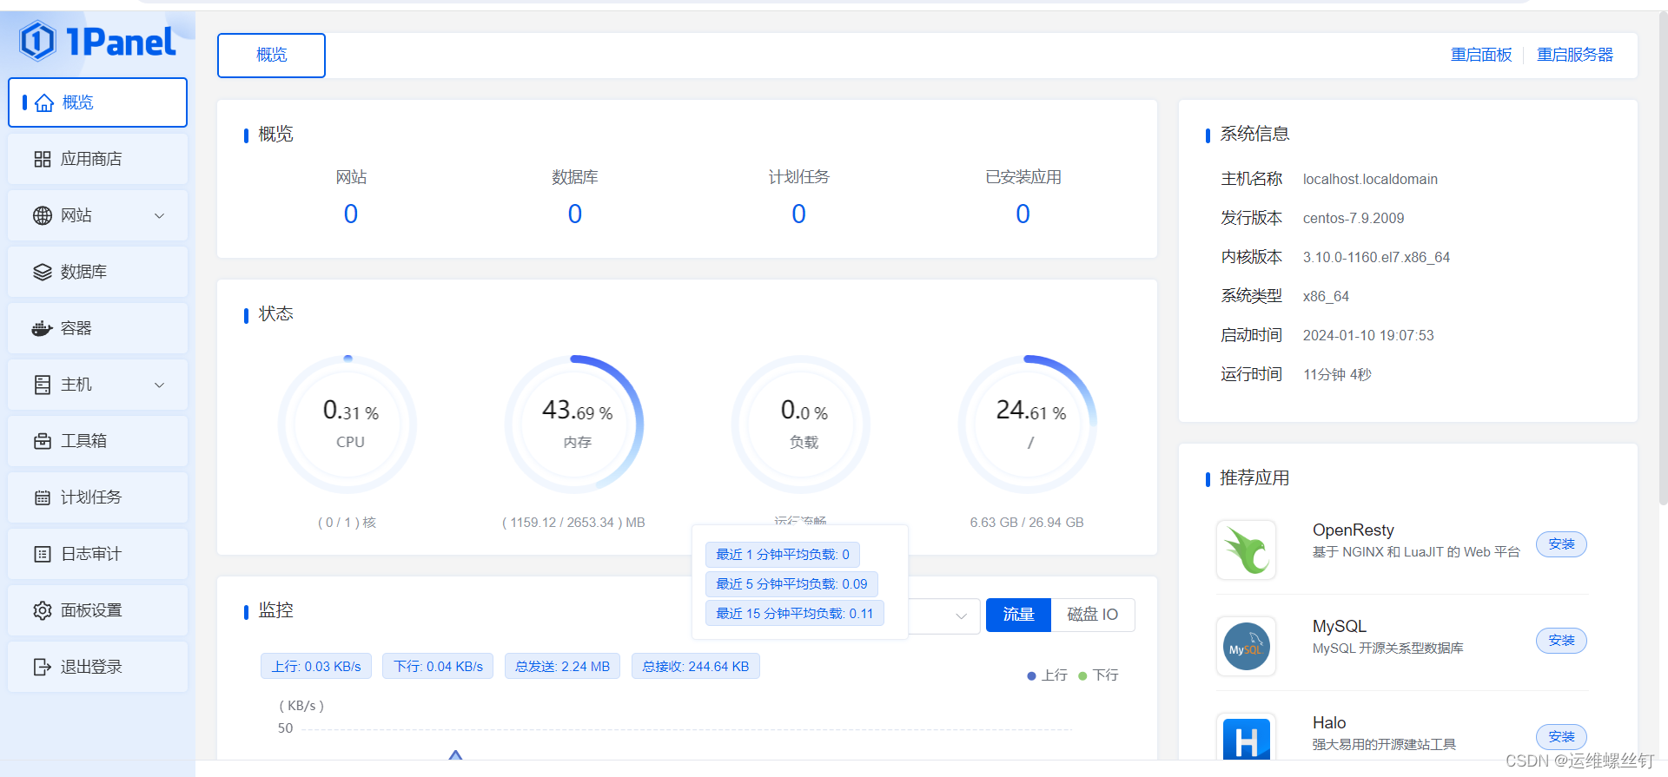Click the layers icon for 数据库
Screen dimensions: 1668x777
[x=42, y=272]
